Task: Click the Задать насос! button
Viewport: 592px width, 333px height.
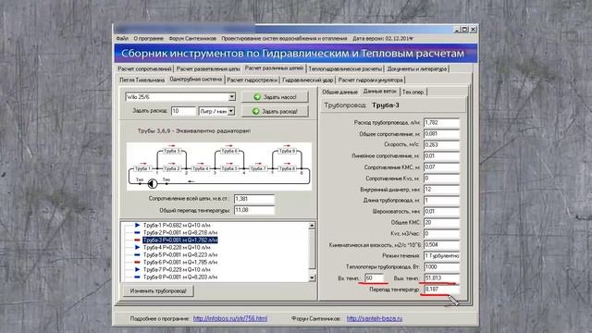Action: [x=275, y=97]
